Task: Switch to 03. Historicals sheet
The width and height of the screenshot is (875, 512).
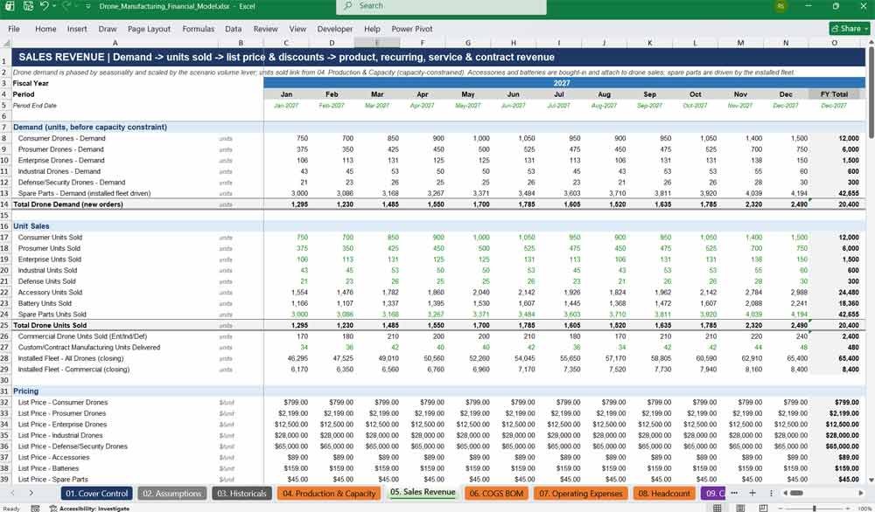Action: pos(241,494)
